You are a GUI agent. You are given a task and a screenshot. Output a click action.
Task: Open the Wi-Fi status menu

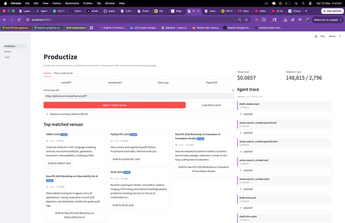click(x=296, y=3)
